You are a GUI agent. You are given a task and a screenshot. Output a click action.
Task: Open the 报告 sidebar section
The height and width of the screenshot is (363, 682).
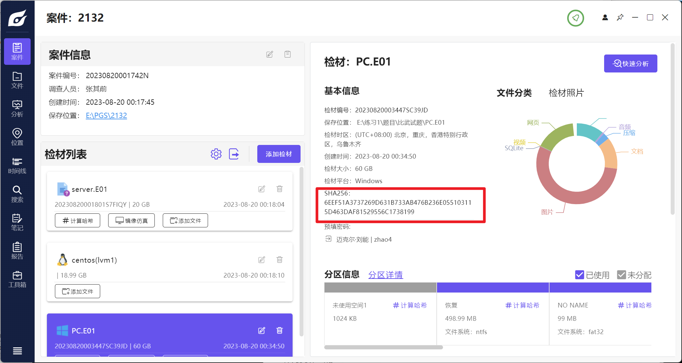click(x=17, y=251)
